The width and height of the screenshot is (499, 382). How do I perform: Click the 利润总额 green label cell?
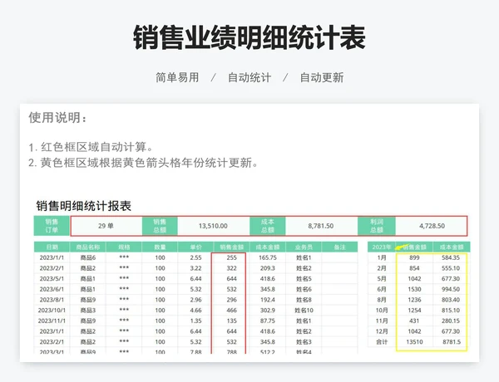(377, 226)
